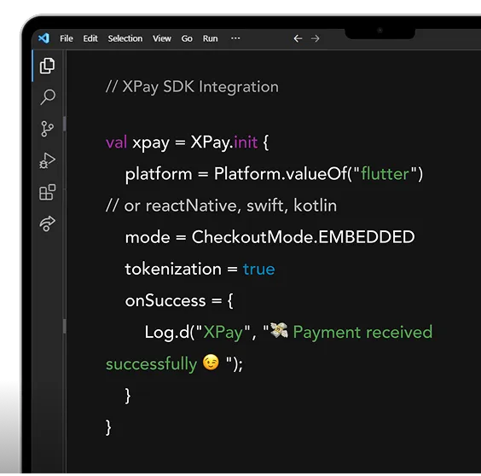Click the "// or reactNative, swift, kotlin" comment

(221, 206)
